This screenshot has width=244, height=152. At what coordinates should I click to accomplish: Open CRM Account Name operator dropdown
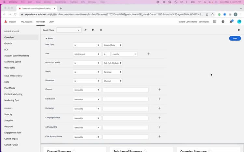87,137
